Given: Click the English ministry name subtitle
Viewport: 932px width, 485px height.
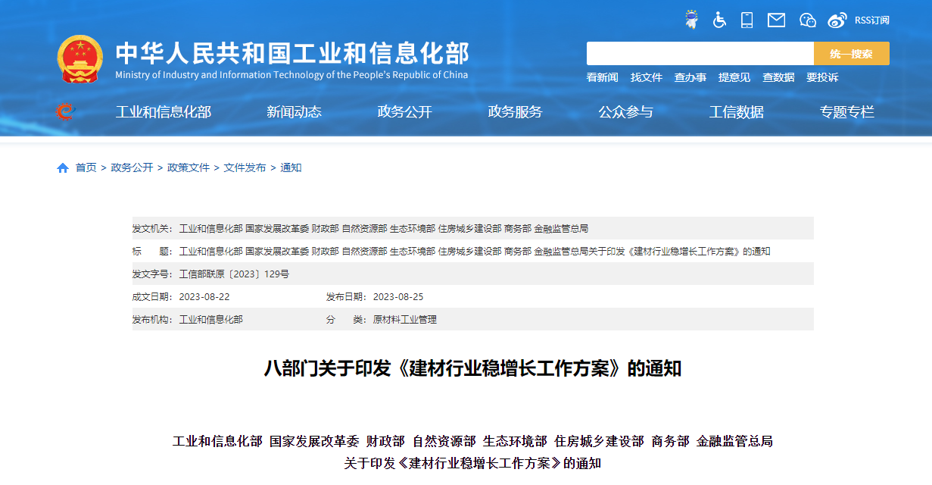Looking at the screenshot, I should 291,75.
